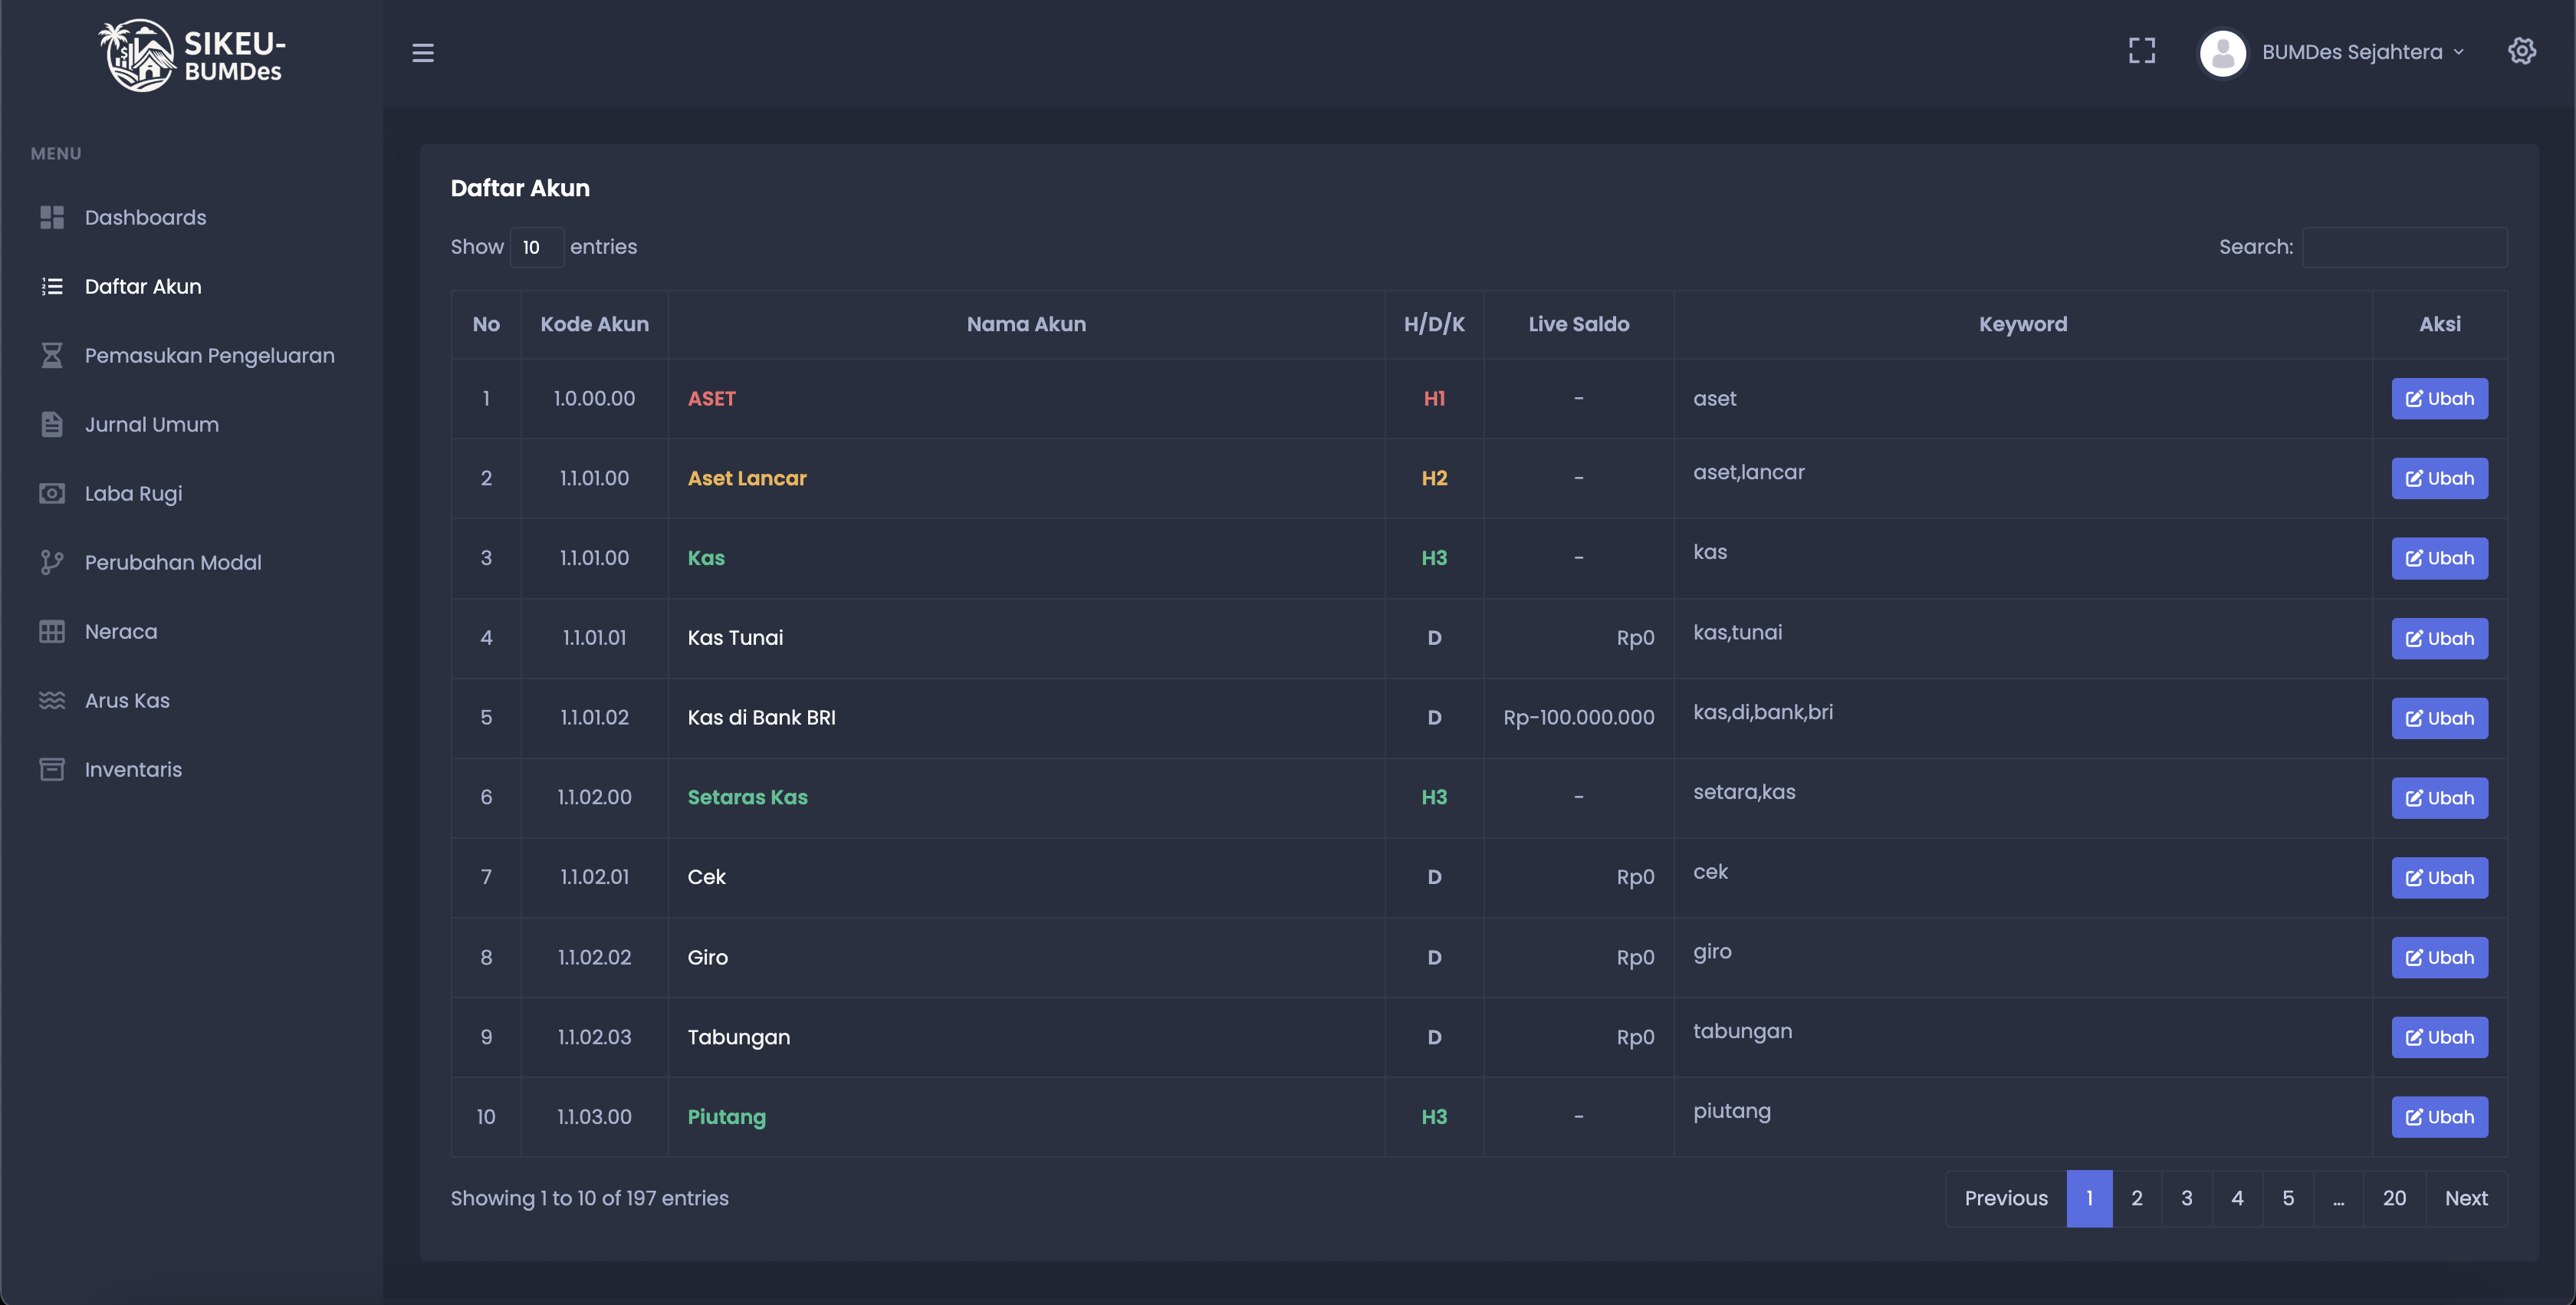Click Ubah button for Kas Tunai
2576x1305 pixels.
point(2439,638)
